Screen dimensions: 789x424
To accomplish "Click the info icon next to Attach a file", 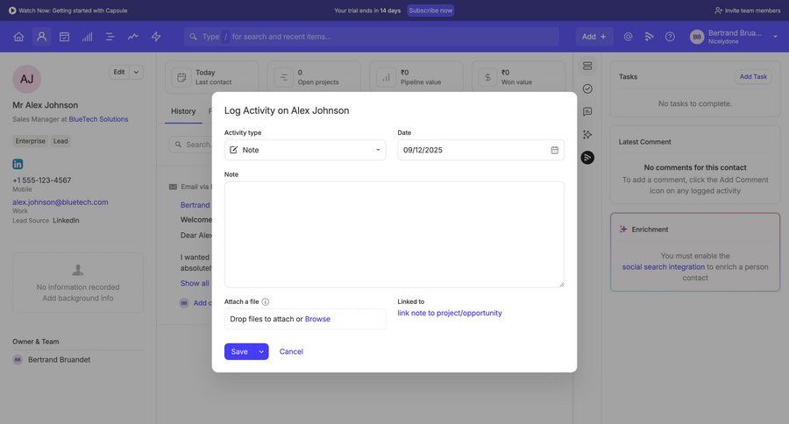I will coord(266,301).
